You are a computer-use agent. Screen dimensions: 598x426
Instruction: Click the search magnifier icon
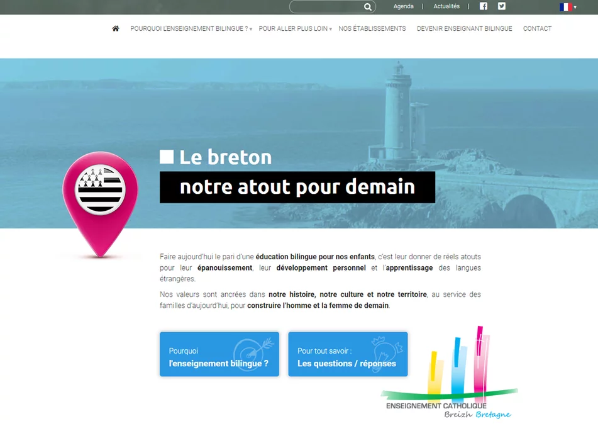click(368, 7)
